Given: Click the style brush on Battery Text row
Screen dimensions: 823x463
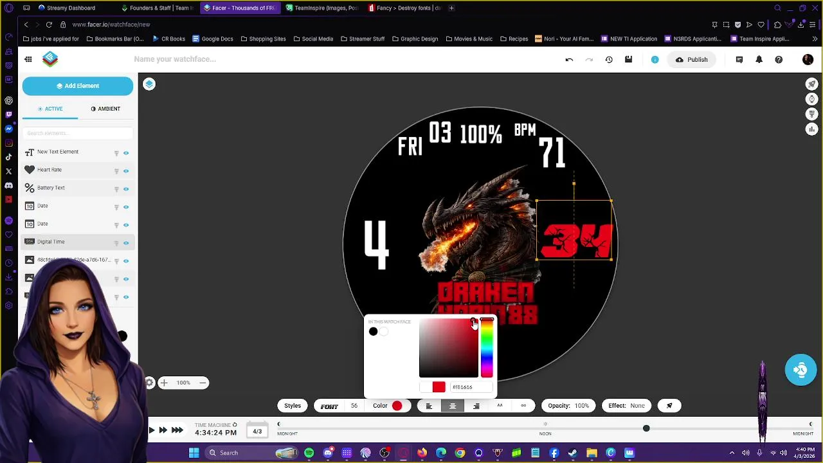Looking at the screenshot, I should [x=116, y=189].
